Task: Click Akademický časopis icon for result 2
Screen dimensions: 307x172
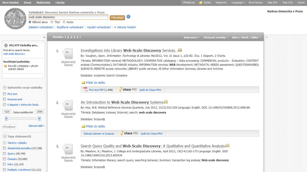Action: click(x=68, y=105)
